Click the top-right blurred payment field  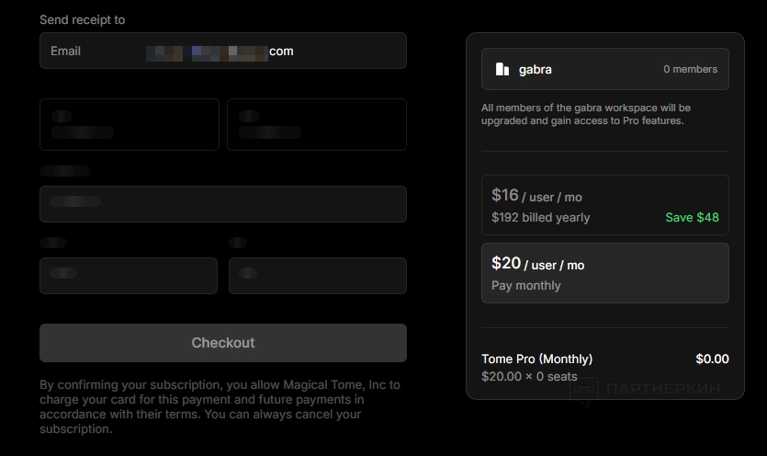click(x=316, y=124)
